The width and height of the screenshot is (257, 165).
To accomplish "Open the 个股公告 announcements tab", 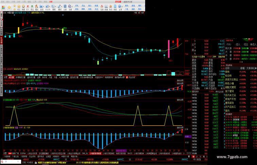I will click(x=15, y=156).
